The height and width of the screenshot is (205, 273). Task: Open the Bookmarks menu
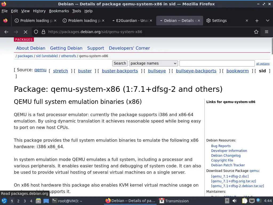(59, 11)
